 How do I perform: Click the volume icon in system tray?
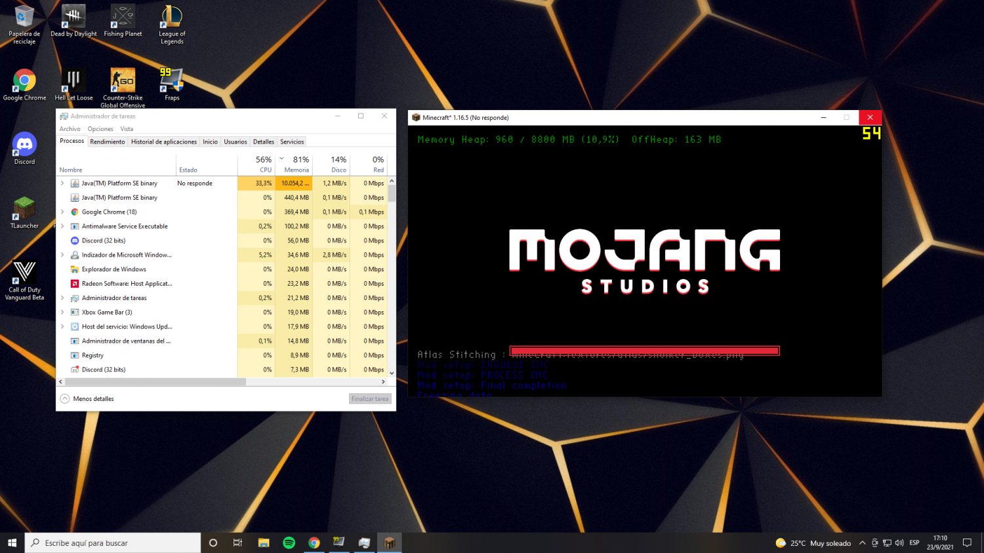tap(899, 543)
